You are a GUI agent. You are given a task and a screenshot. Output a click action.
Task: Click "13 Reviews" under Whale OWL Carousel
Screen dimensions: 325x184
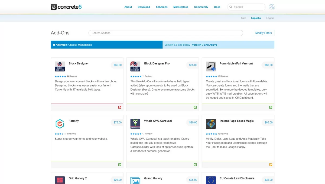pyautogui.click(x=147, y=134)
